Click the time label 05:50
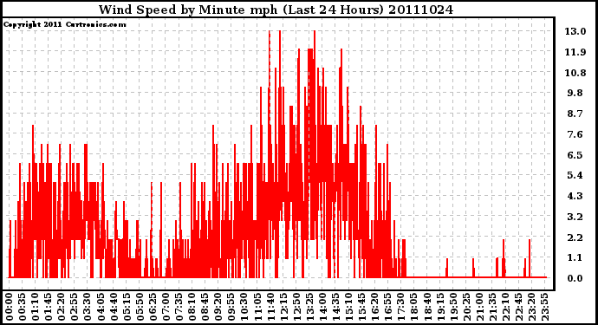The width and height of the screenshot is (598, 325). click(x=140, y=308)
